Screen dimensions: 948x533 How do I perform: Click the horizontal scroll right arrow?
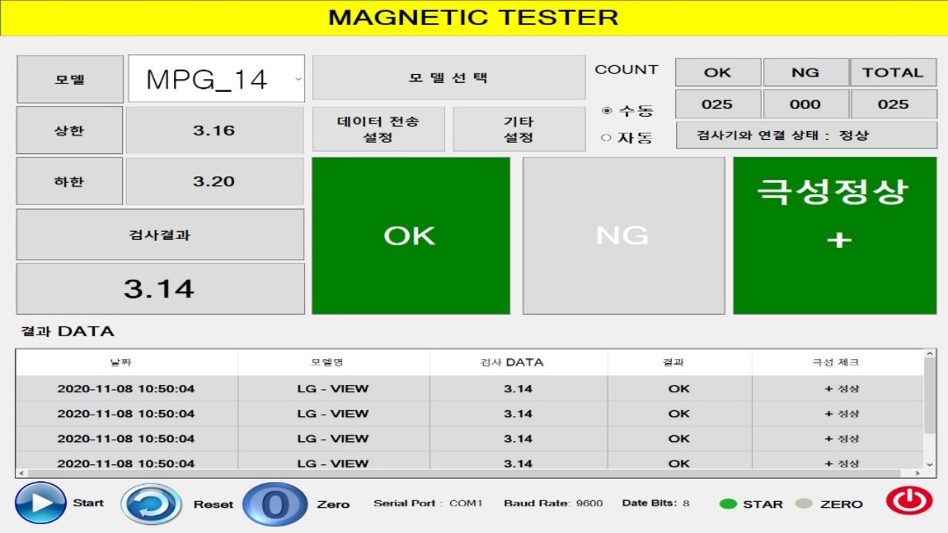[918, 473]
